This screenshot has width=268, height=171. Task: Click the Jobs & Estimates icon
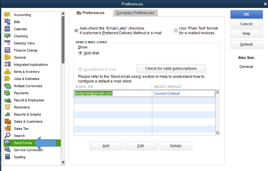(7, 79)
